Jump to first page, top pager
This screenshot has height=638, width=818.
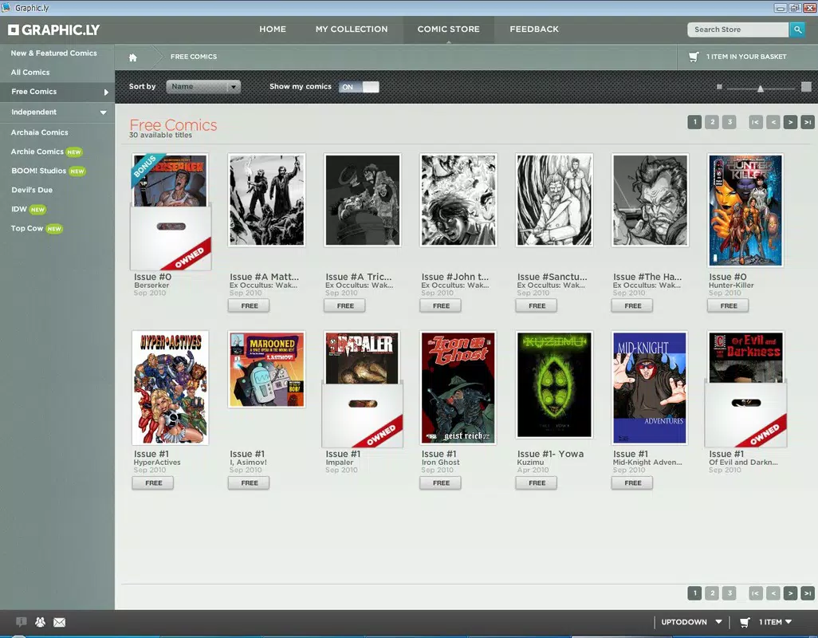[x=755, y=122]
